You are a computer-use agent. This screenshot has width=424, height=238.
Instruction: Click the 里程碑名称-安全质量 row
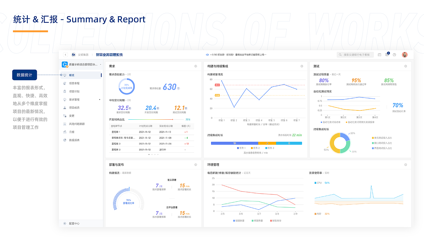[152, 138]
